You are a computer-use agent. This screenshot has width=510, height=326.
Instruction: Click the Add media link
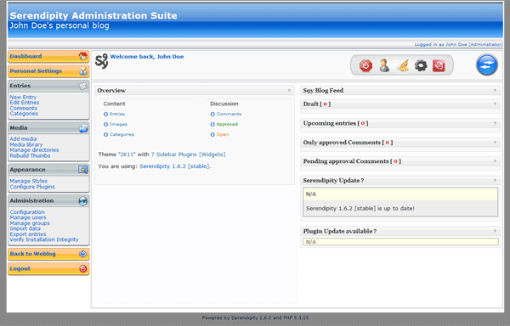click(23, 139)
